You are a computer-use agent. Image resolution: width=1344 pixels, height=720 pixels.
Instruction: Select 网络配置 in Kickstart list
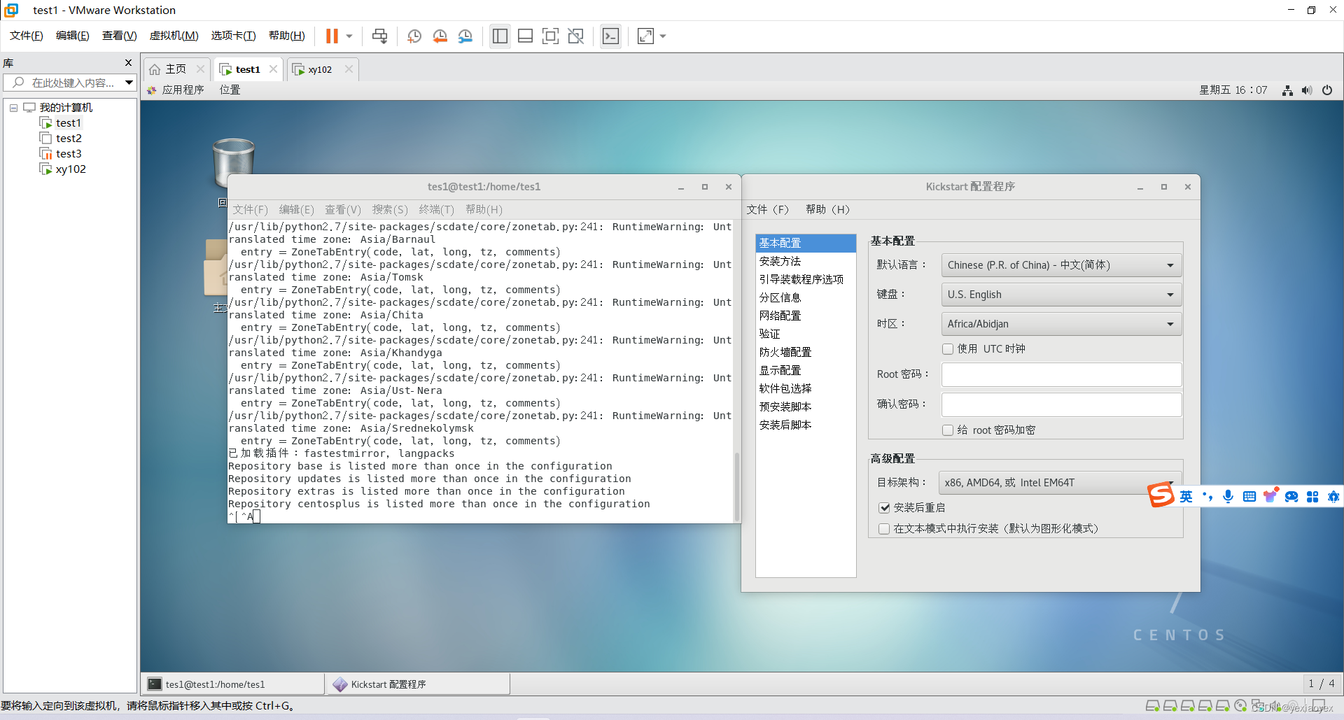[x=806, y=316]
